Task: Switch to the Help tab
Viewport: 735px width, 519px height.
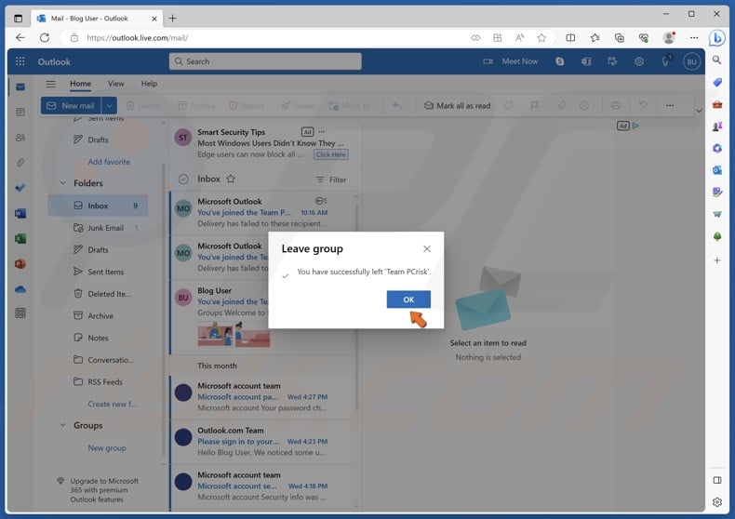Action: click(149, 84)
